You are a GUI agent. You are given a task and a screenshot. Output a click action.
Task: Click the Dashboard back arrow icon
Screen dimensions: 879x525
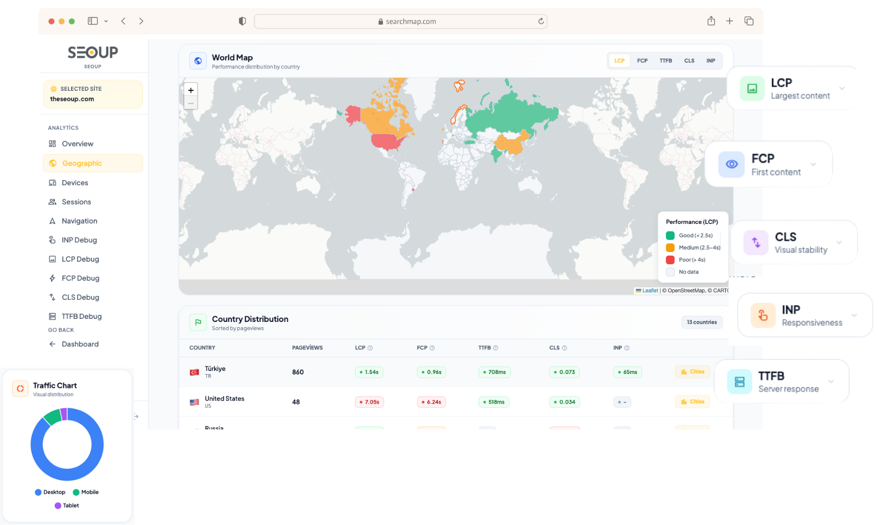52,344
